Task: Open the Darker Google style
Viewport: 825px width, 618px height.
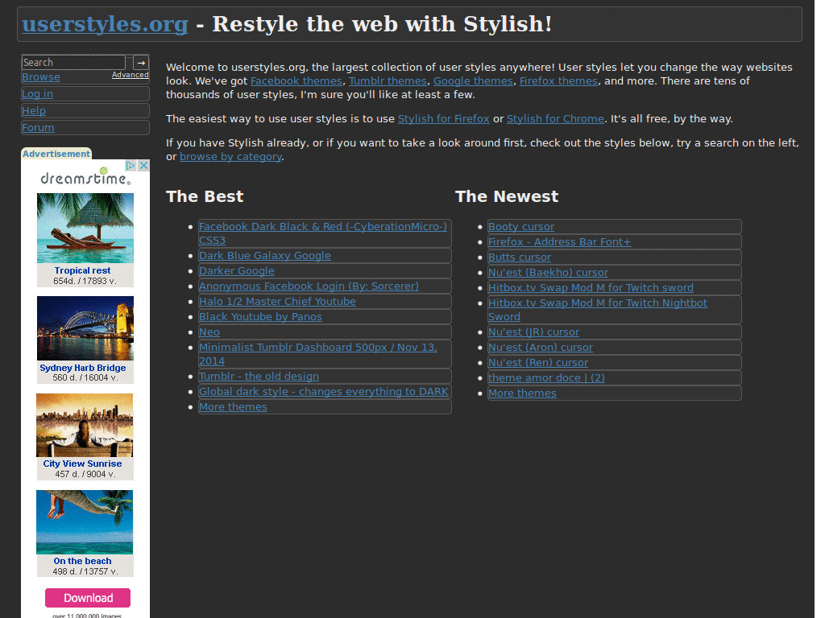Action: [x=237, y=270]
